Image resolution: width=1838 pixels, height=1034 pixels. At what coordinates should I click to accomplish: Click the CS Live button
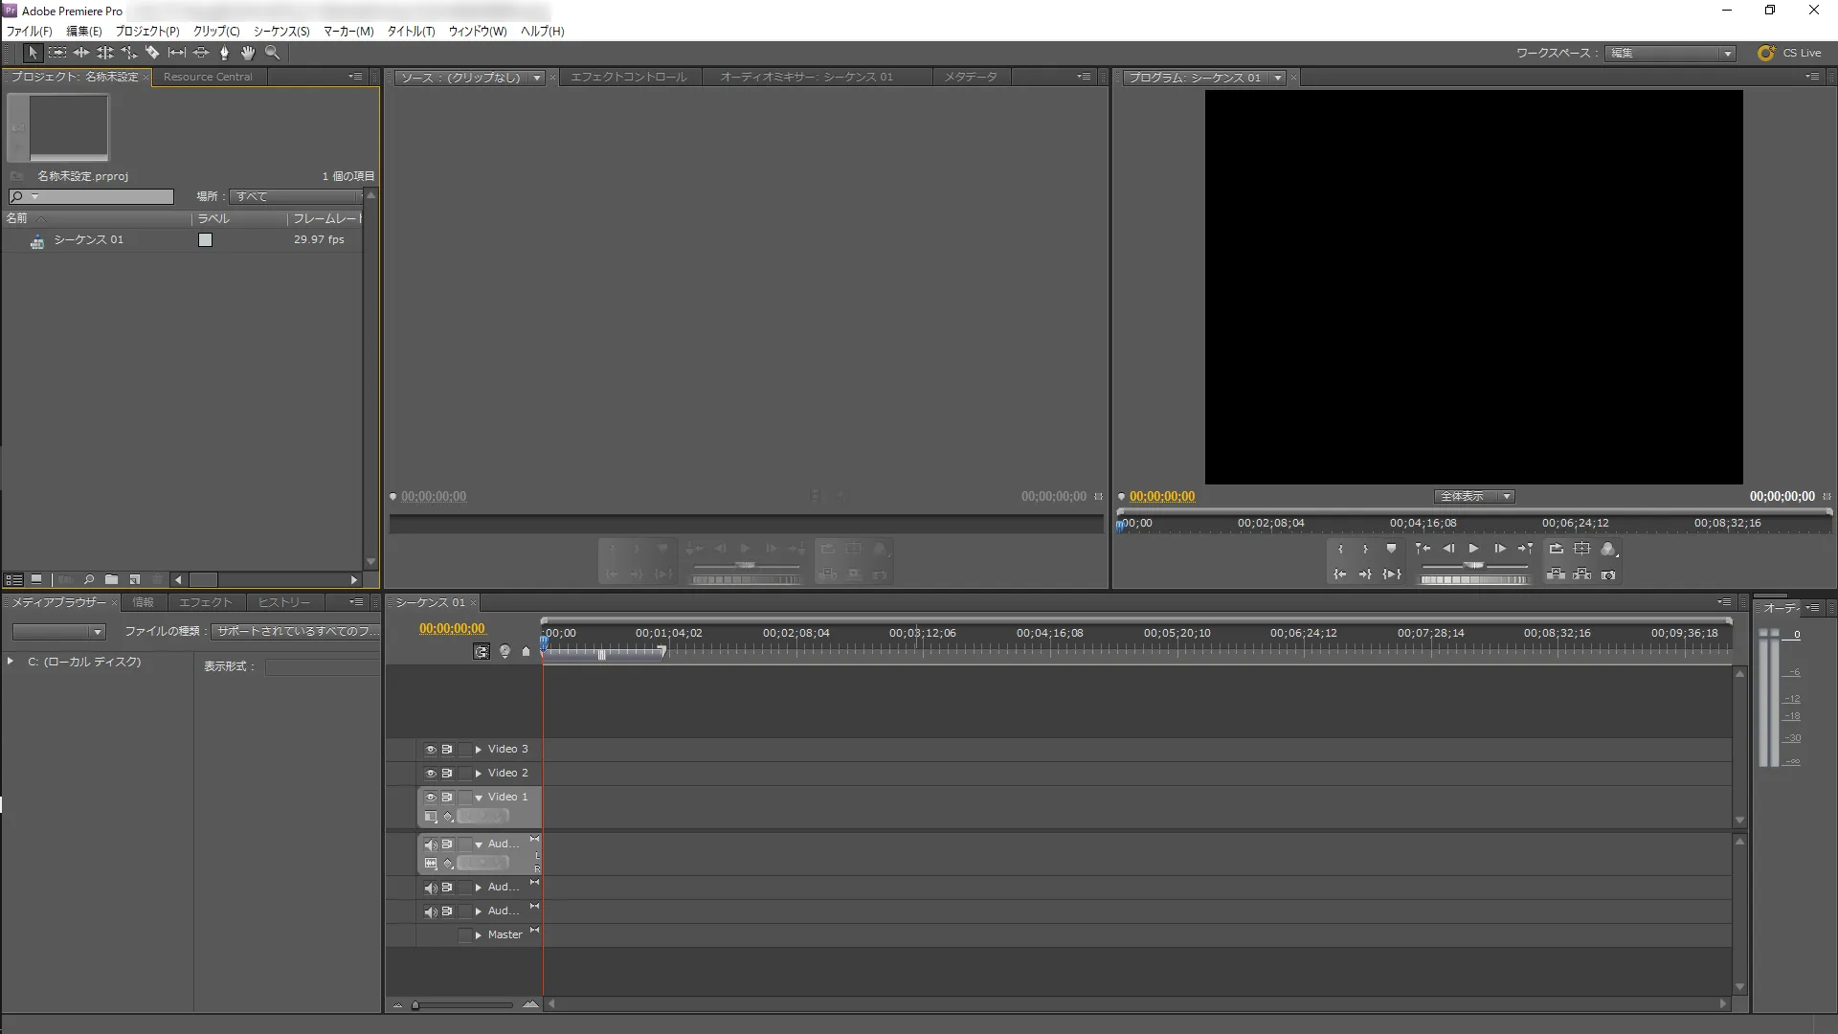(x=1790, y=53)
